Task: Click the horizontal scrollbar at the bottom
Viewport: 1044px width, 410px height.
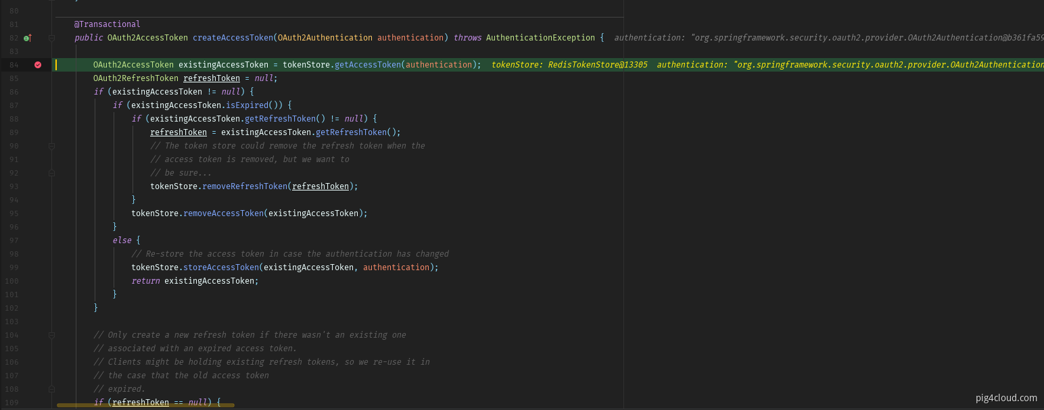Action: 145,405
